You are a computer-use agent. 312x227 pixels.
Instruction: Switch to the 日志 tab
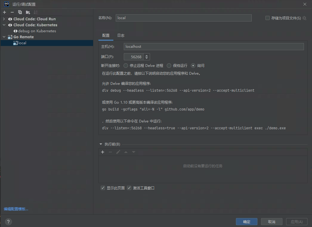121,36
